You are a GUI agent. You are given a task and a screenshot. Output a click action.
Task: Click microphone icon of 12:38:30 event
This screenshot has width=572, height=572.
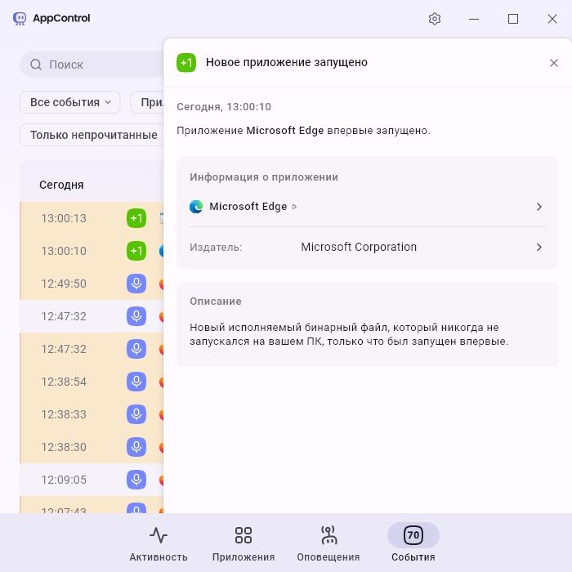click(136, 447)
